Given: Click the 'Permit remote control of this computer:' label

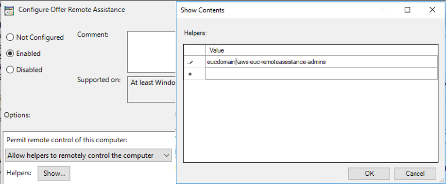Looking at the screenshot, I should coord(67,140).
